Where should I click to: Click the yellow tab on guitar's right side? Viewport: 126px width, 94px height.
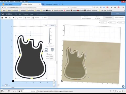coord(42,53)
